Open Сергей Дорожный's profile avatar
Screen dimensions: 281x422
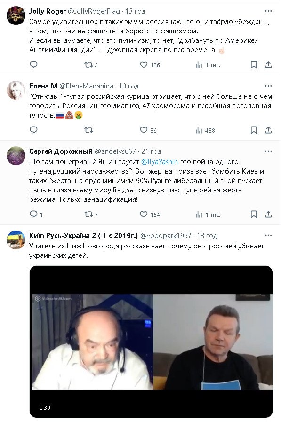(16, 156)
